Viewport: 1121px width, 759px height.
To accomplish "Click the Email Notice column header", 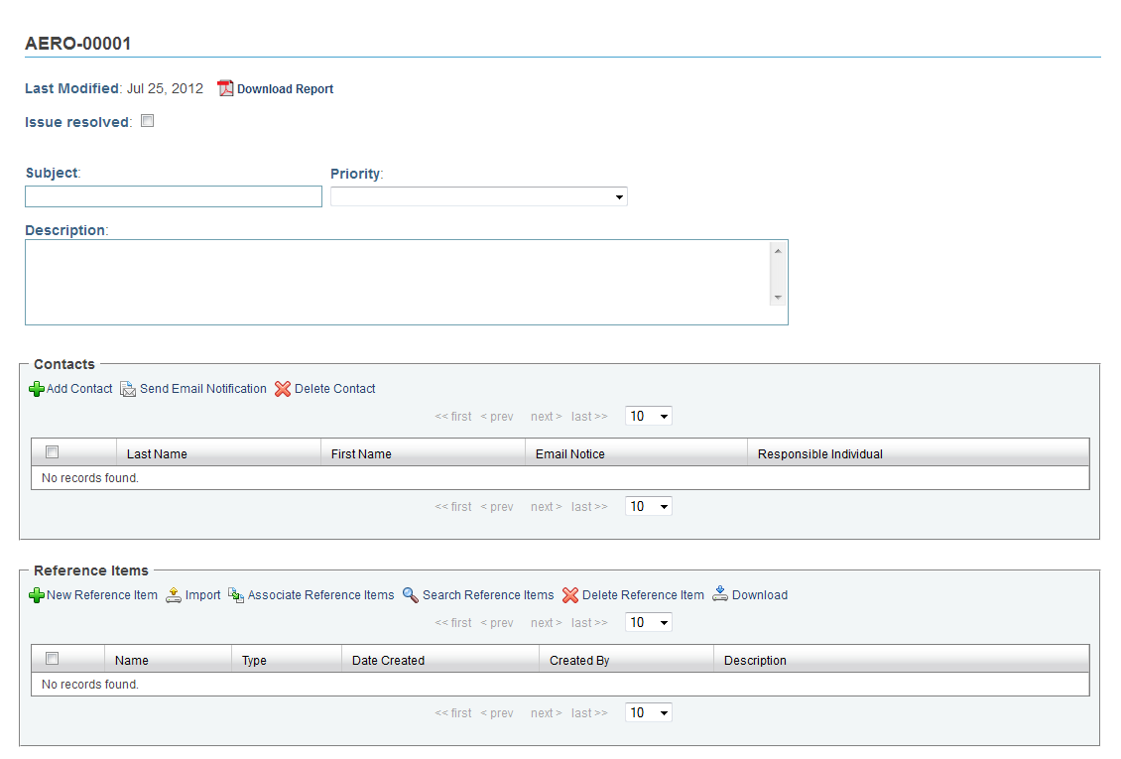I will click(x=636, y=453).
